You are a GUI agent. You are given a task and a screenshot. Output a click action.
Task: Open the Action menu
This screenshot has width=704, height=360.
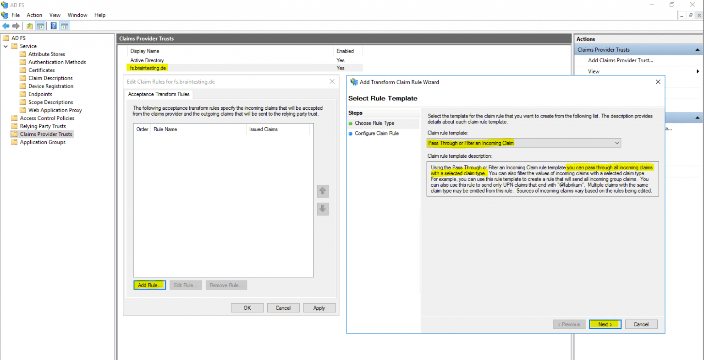(x=34, y=15)
